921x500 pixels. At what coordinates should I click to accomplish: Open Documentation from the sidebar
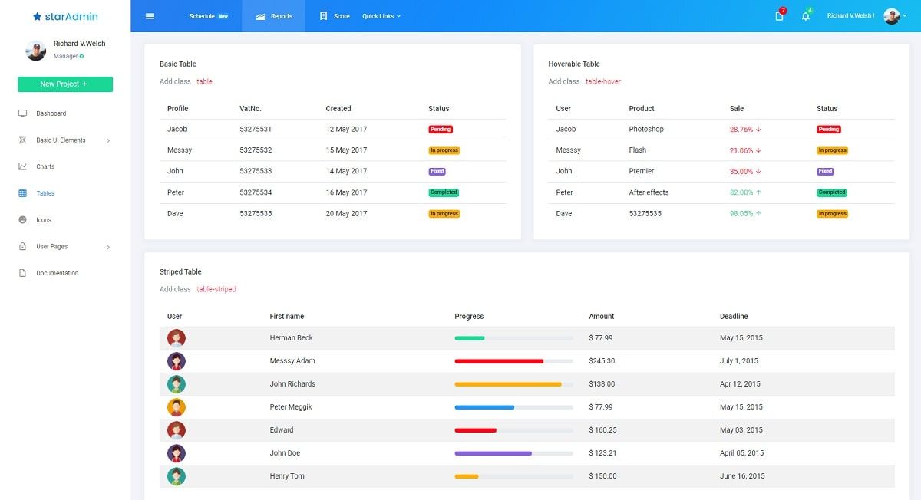[58, 273]
